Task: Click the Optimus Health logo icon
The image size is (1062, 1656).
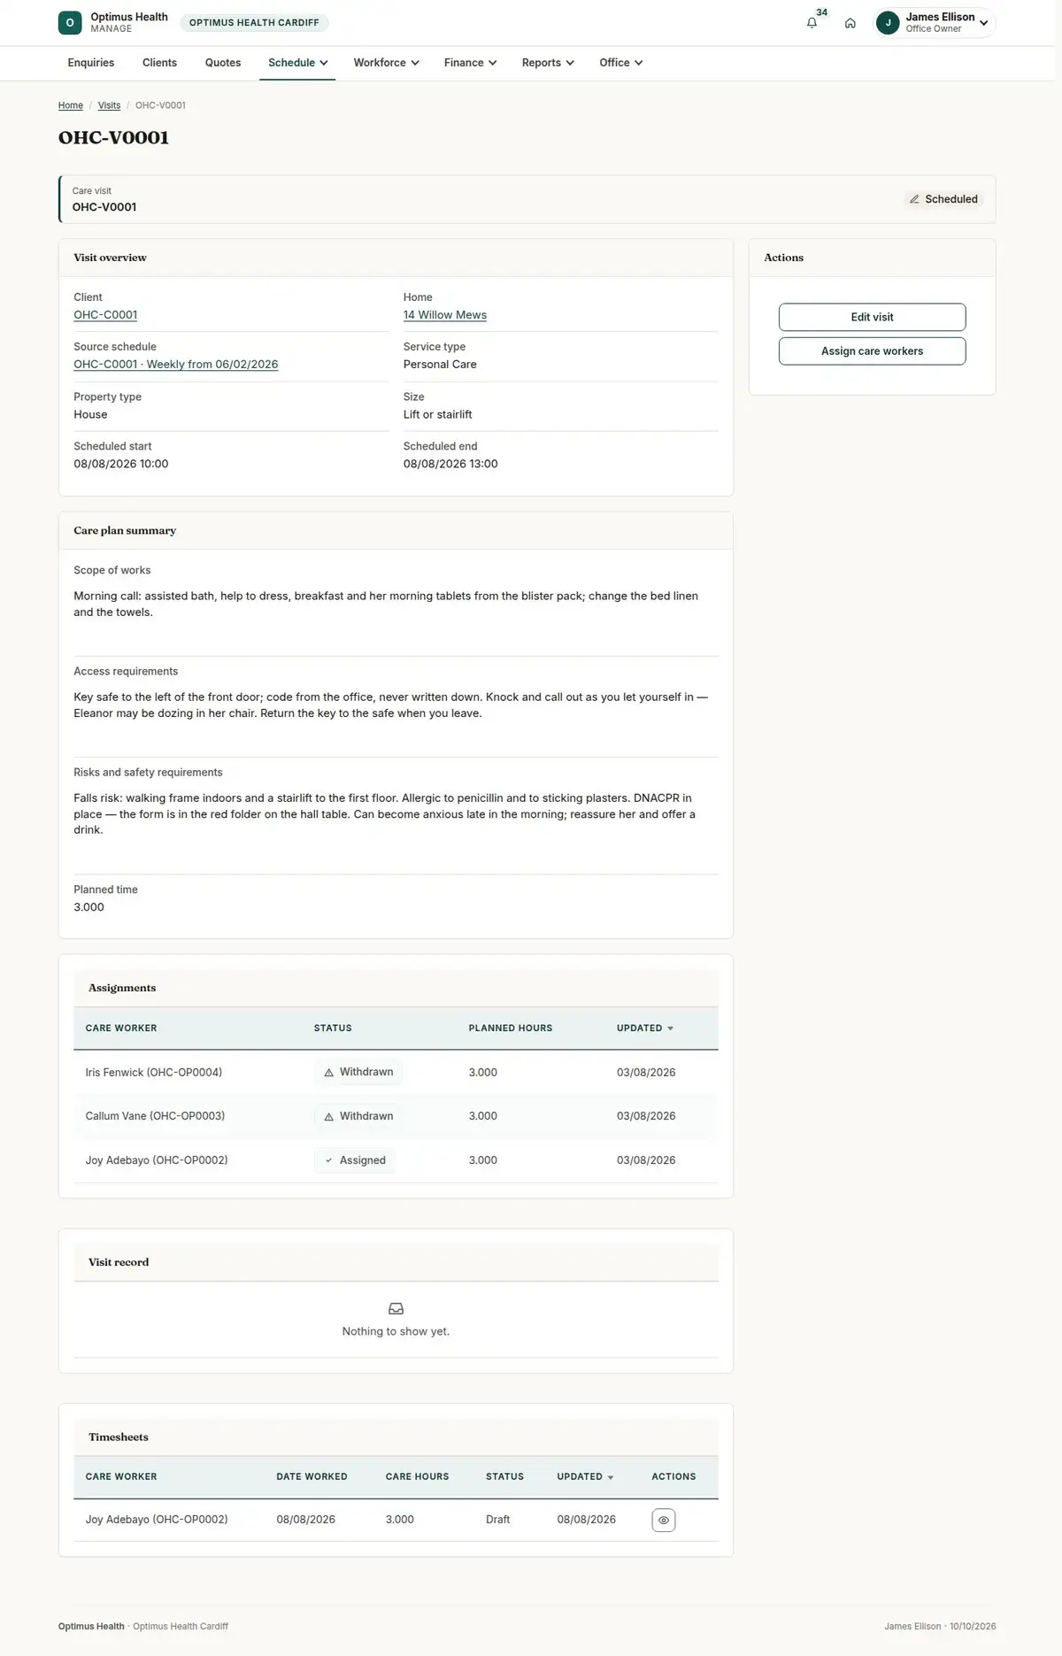Action: [70, 23]
